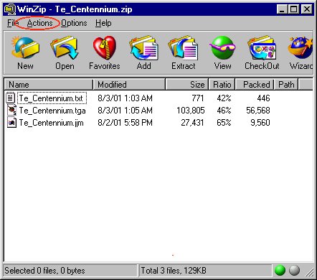Open the Favorites heart icon
The image size is (317, 280).
tap(105, 48)
